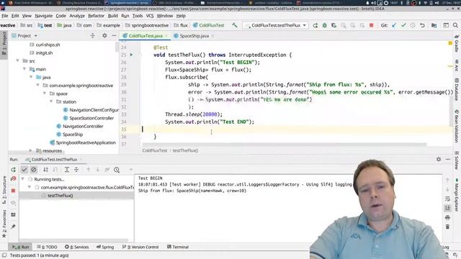Screen dimensions: 461x259
Task: Open the Navigate menu
Action: pyautogui.click(x=44, y=16)
